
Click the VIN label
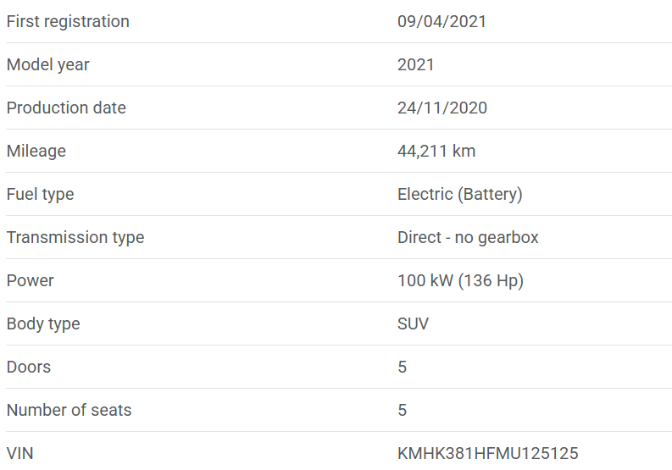point(20,454)
